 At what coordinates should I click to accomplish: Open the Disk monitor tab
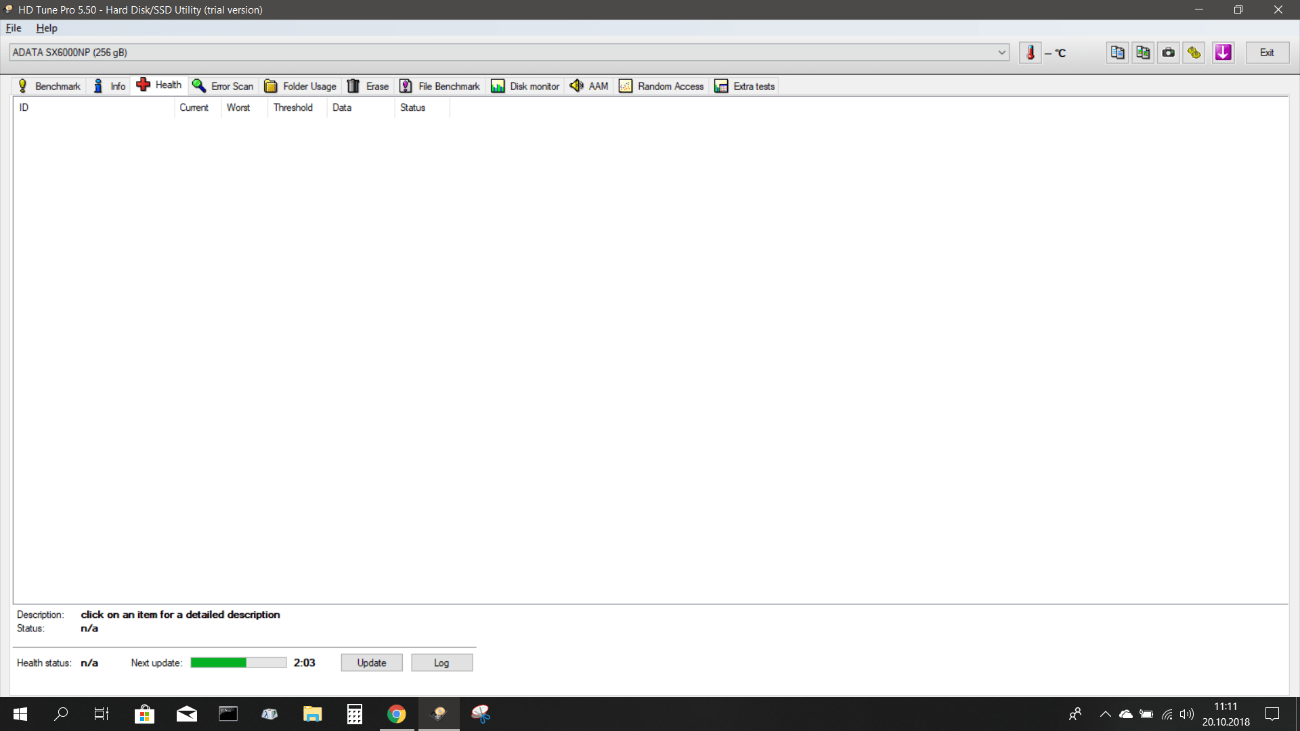(525, 86)
